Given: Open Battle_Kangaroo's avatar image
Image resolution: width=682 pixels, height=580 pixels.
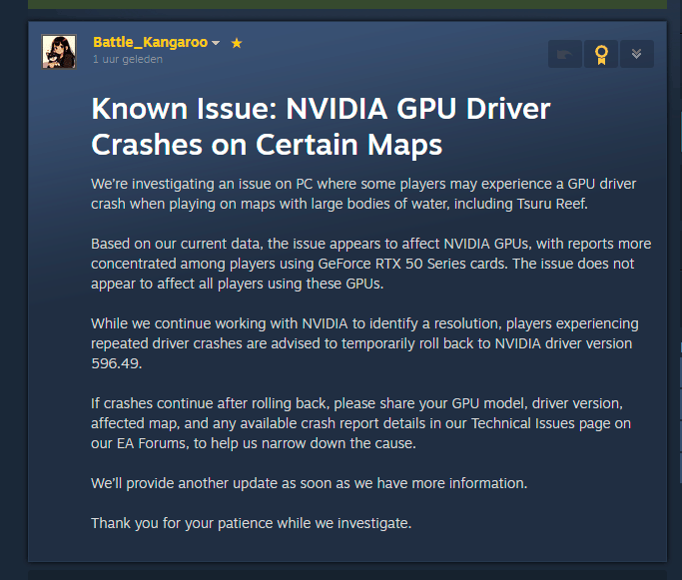Looking at the screenshot, I should tap(59, 52).
